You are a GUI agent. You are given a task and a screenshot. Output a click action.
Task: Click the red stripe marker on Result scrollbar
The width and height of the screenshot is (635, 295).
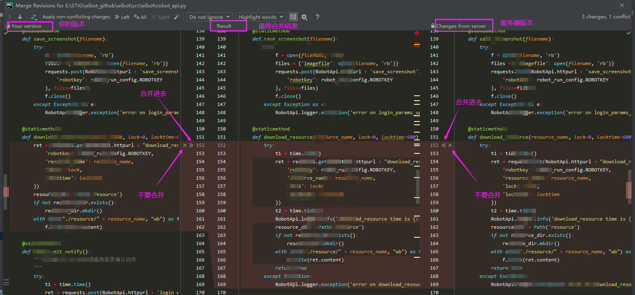(417, 45)
